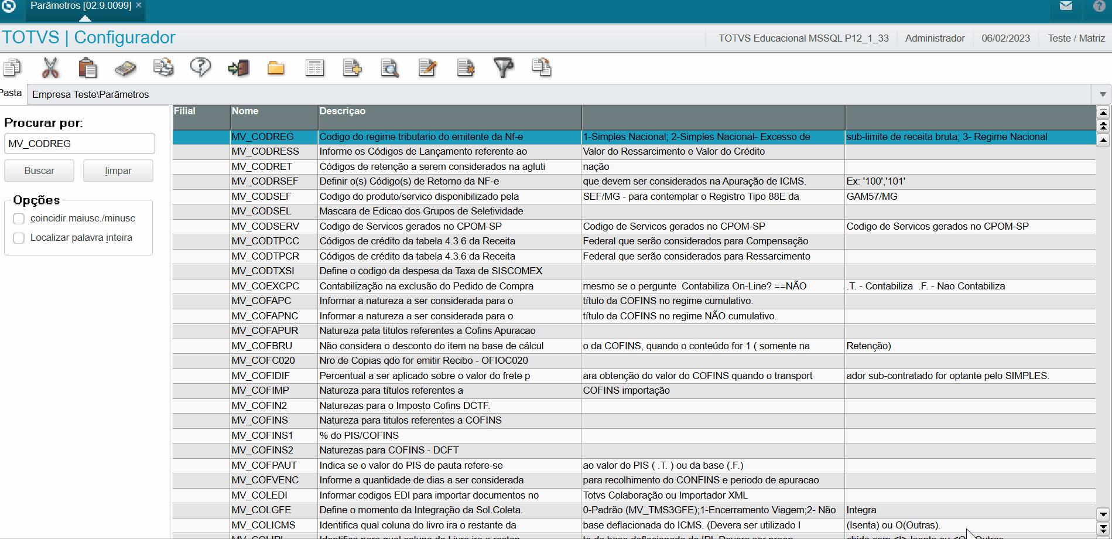Select the MV_COFIDIF parameter row
This screenshot has width=1112, height=539.
(634, 376)
